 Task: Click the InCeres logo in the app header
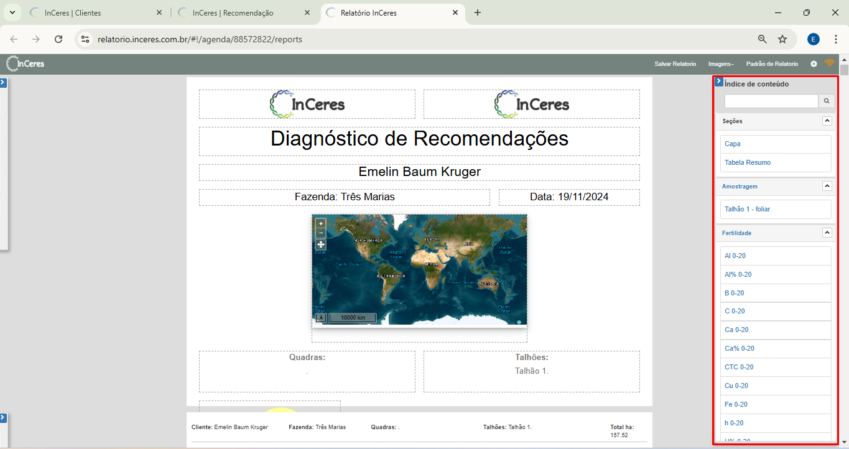tap(25, 63)
